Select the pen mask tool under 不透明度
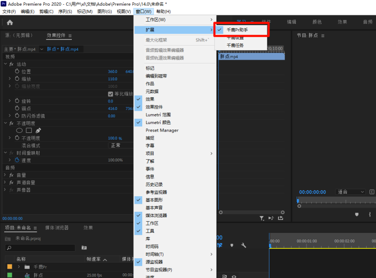Viewport: 376px width, 278px height. 38,131
